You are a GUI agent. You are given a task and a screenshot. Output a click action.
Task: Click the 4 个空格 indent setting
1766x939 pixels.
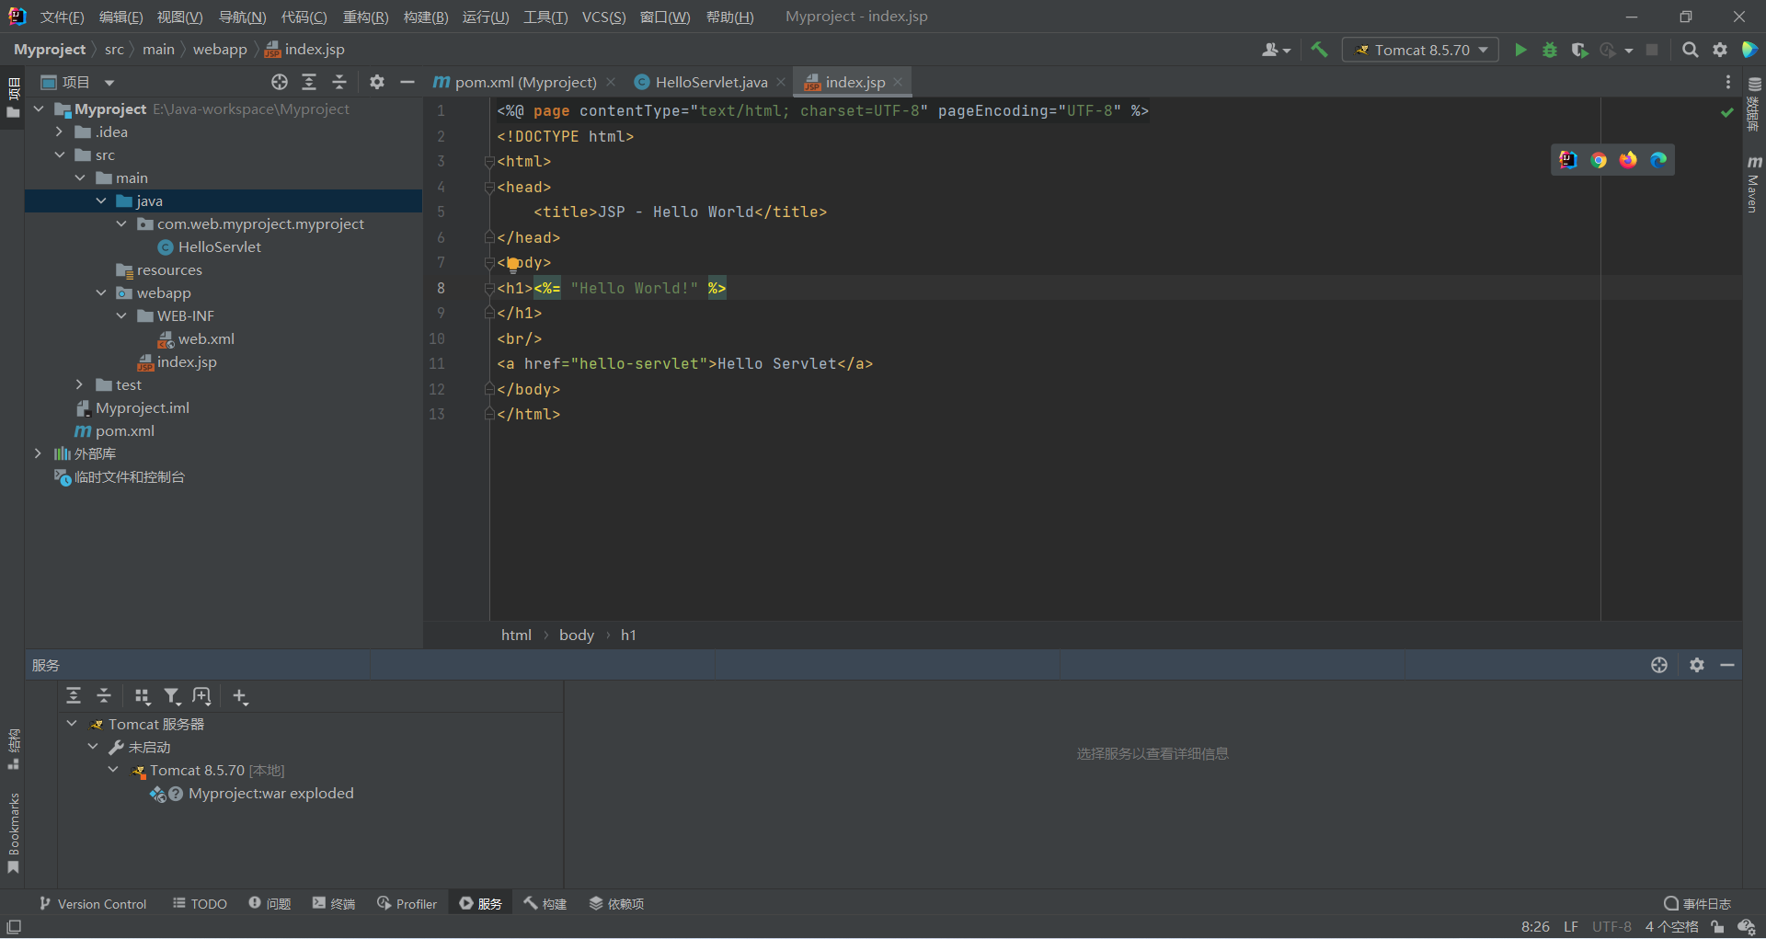pyautogui.click(x=1671, y=927)
